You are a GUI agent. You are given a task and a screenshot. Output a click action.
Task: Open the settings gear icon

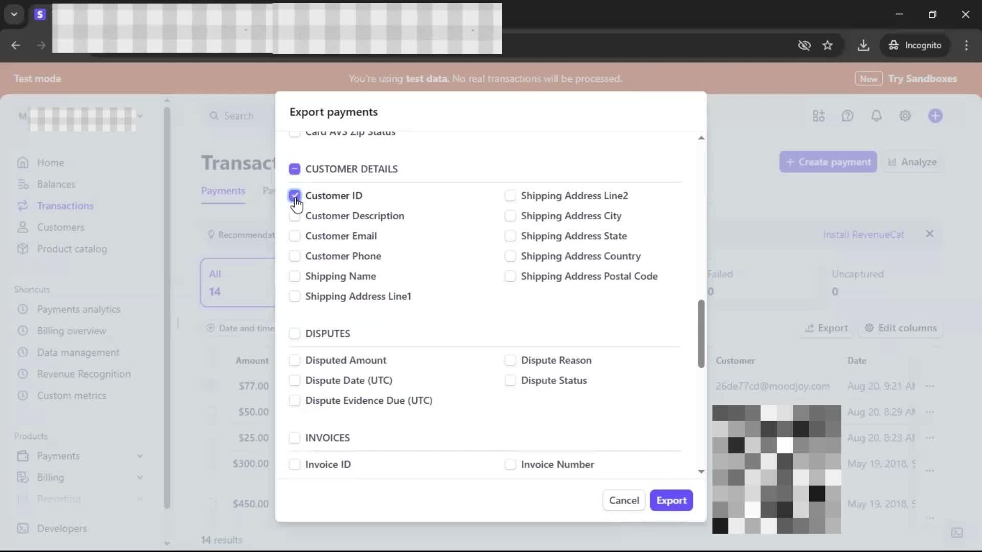905,116
